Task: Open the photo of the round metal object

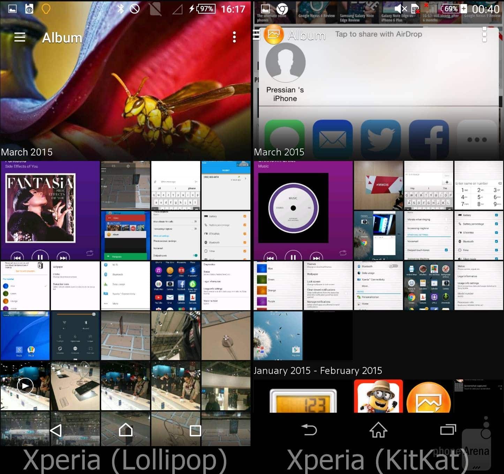Action: pyautogui.click(x=226, y=336)
